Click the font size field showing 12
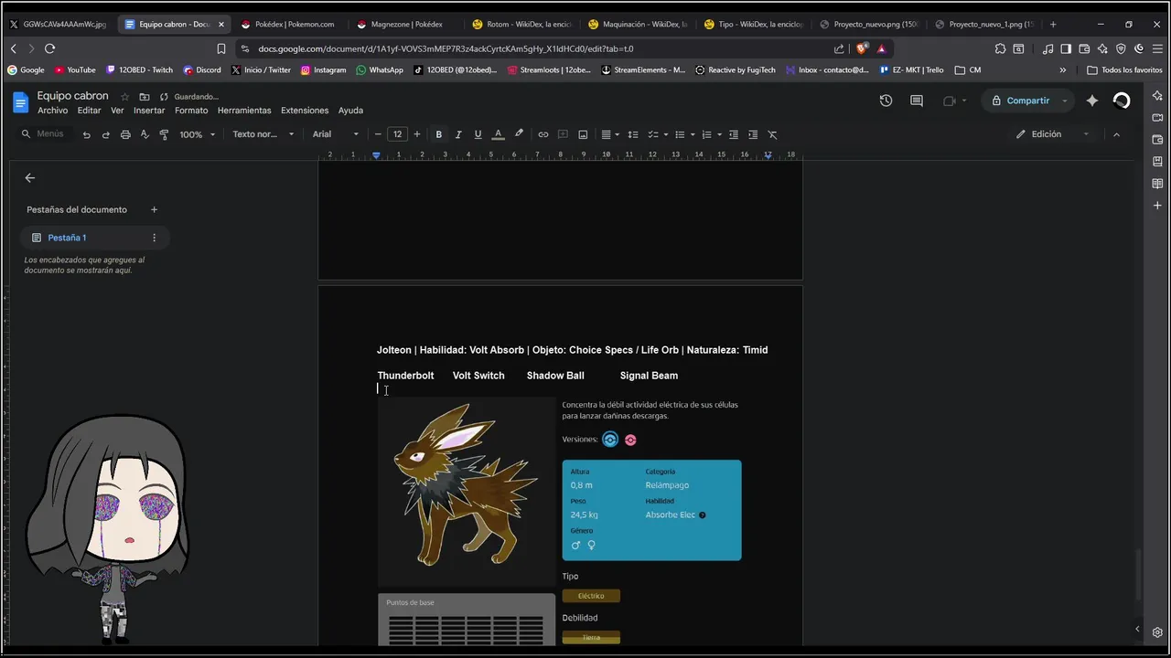Screen dimensions: 1171x658 pos(397,134)
